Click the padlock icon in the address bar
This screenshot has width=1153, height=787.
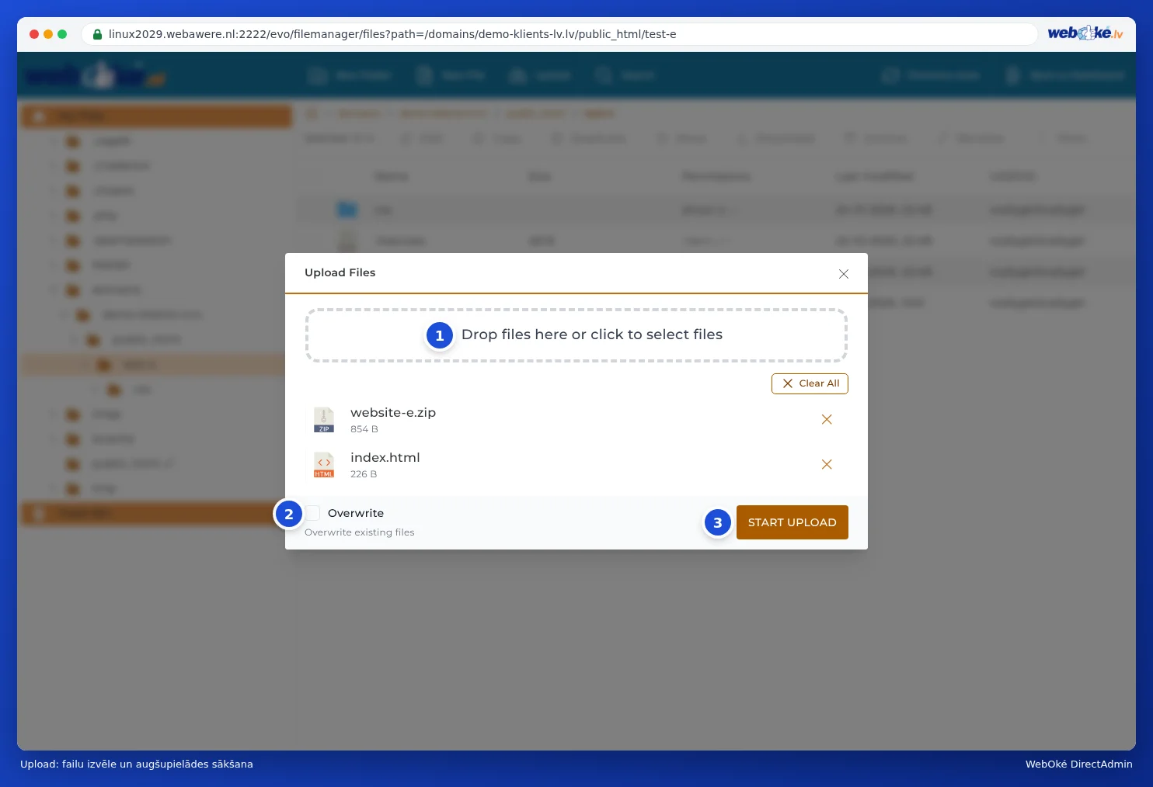[x=98, y=35]
